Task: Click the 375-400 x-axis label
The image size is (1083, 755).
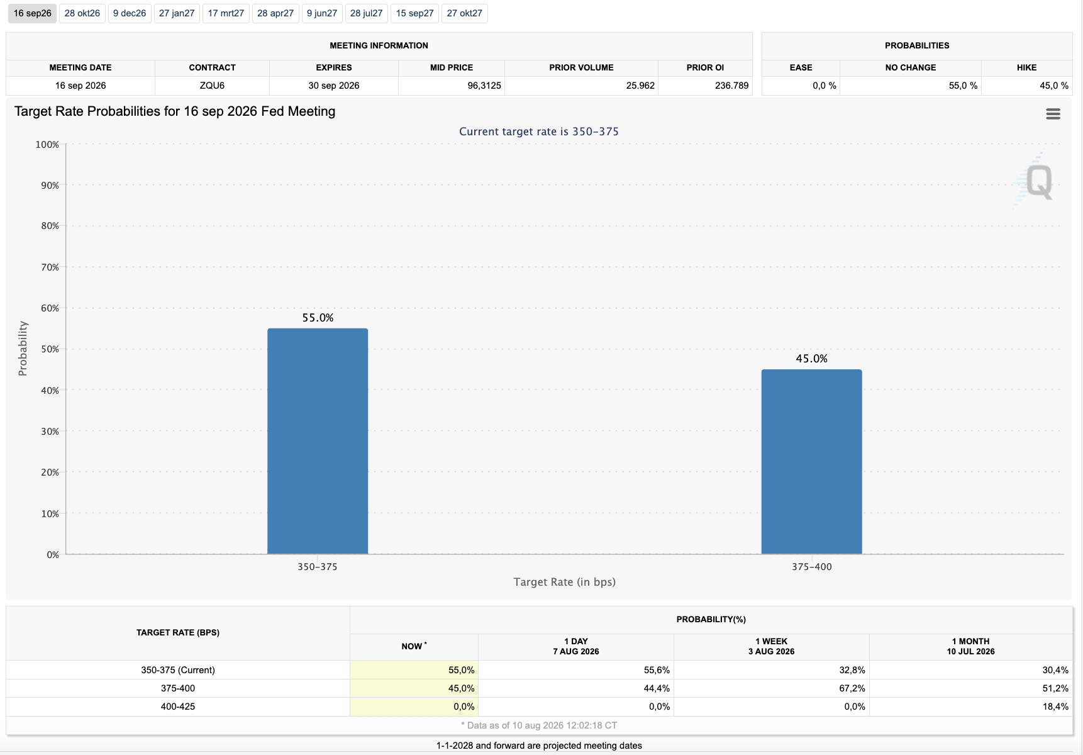Action: pos(812,567)
